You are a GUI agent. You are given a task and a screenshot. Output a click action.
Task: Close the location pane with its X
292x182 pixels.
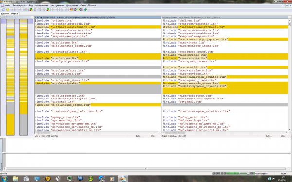click(x=32, y=17)
